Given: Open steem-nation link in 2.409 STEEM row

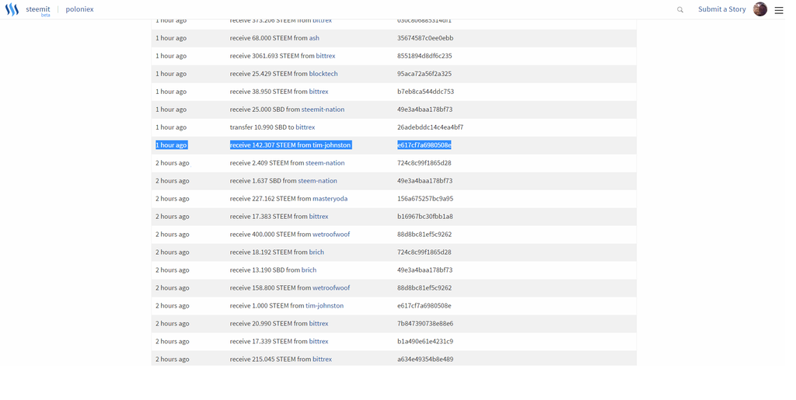Looking at the screenshot, I should [325, 163].
